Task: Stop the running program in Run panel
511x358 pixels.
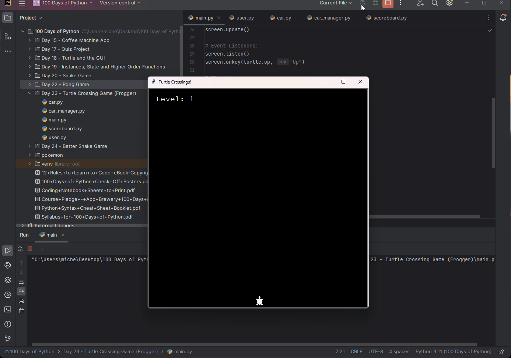Action: click(30, 249)
